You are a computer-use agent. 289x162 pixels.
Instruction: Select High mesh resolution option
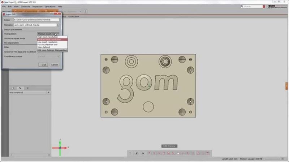[x=48, y=37]
